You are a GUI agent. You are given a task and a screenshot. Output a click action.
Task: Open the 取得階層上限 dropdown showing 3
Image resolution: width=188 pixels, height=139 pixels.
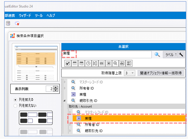(x=130, y=73)
